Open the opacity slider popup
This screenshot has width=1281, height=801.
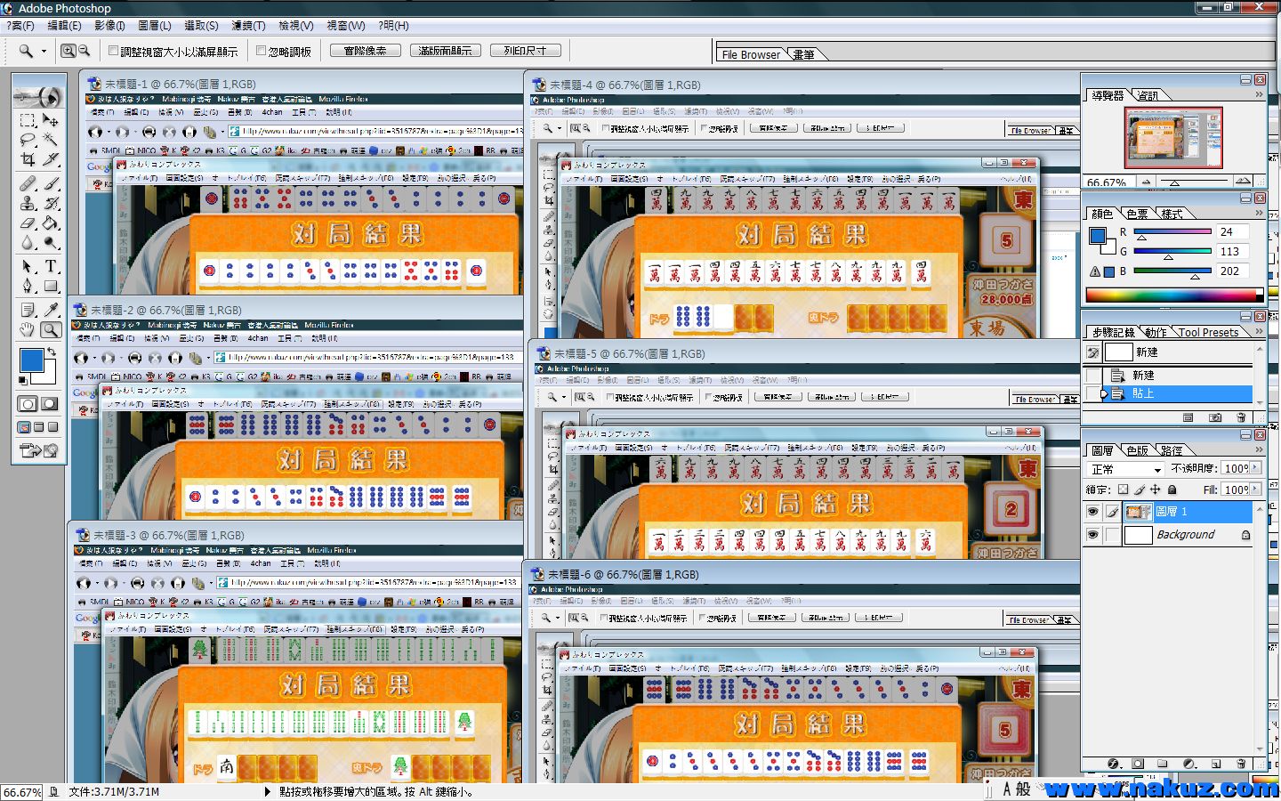[x=1255, y=467]
